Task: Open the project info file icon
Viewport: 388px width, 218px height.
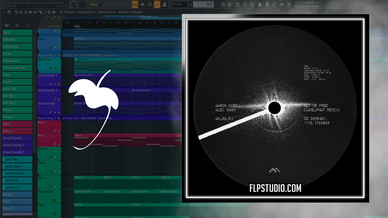Action: (260, 4)
